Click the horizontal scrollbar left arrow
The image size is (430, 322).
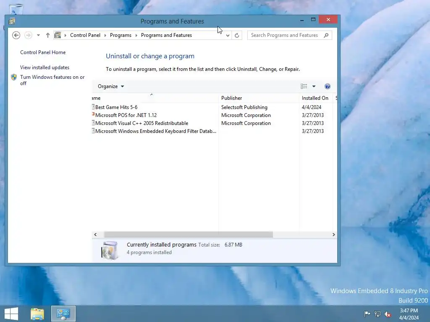click(95, 235)
